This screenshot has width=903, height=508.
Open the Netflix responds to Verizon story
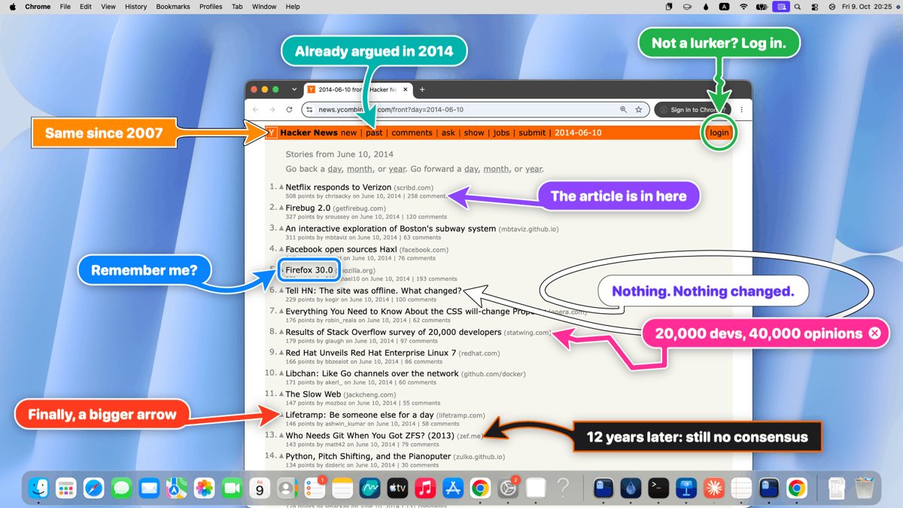point(339,187)
